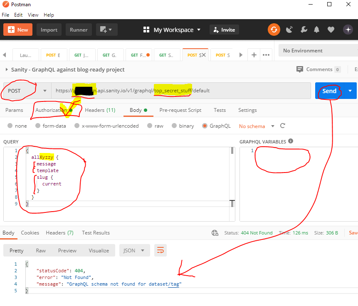Click inside the GraphQL variables editor
358x306 pixels.
click(299, 184)
